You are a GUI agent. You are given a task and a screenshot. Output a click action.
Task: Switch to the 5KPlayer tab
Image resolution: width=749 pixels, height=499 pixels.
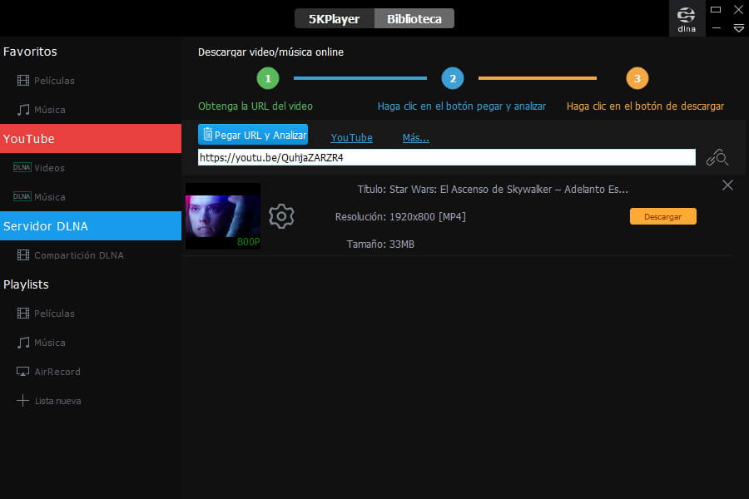pyautogui.click(x=335, y=18)
